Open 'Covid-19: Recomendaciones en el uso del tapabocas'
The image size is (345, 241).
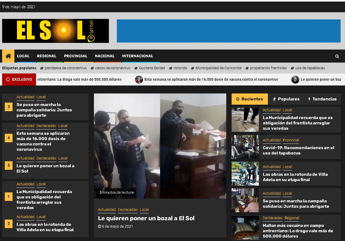point(299,150)
